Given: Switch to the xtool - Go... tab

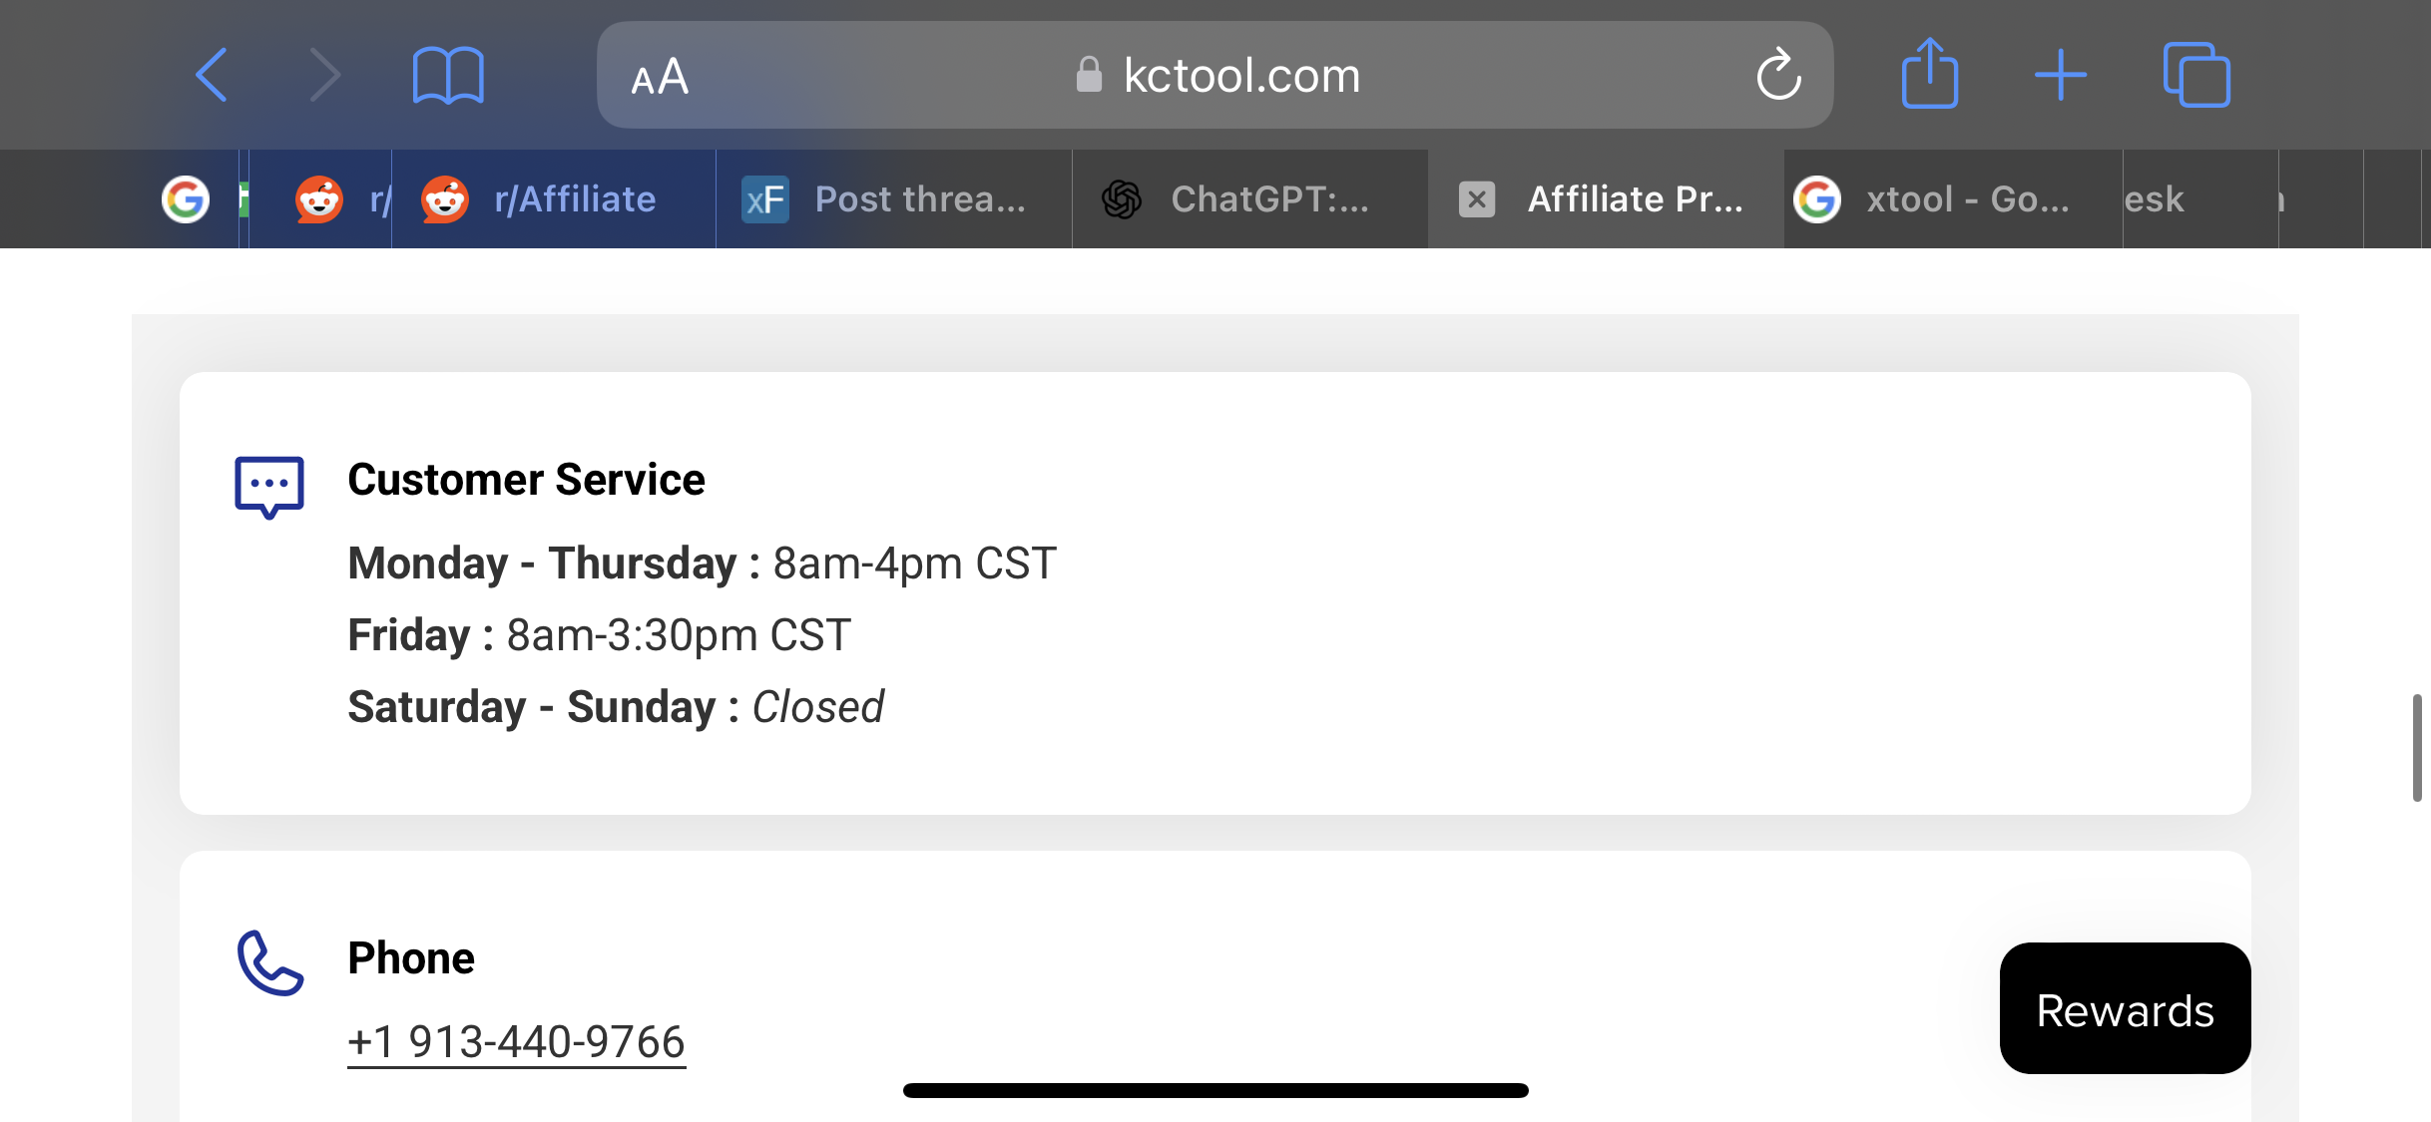Looking at the screenshot, I should (1953, 199).
